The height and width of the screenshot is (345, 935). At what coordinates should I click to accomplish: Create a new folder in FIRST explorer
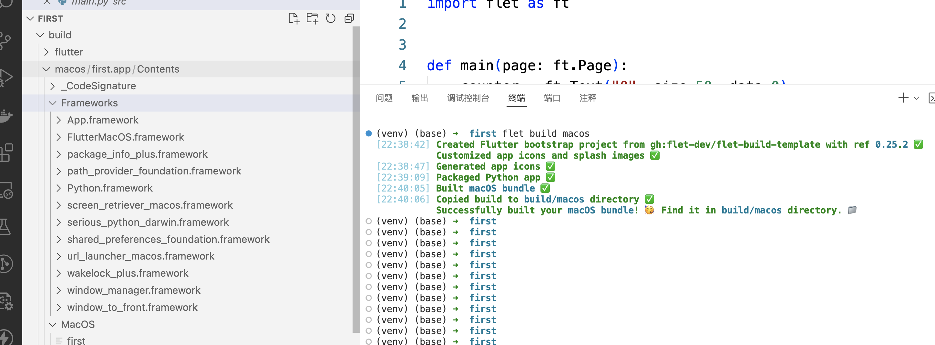tap(312, 18)
